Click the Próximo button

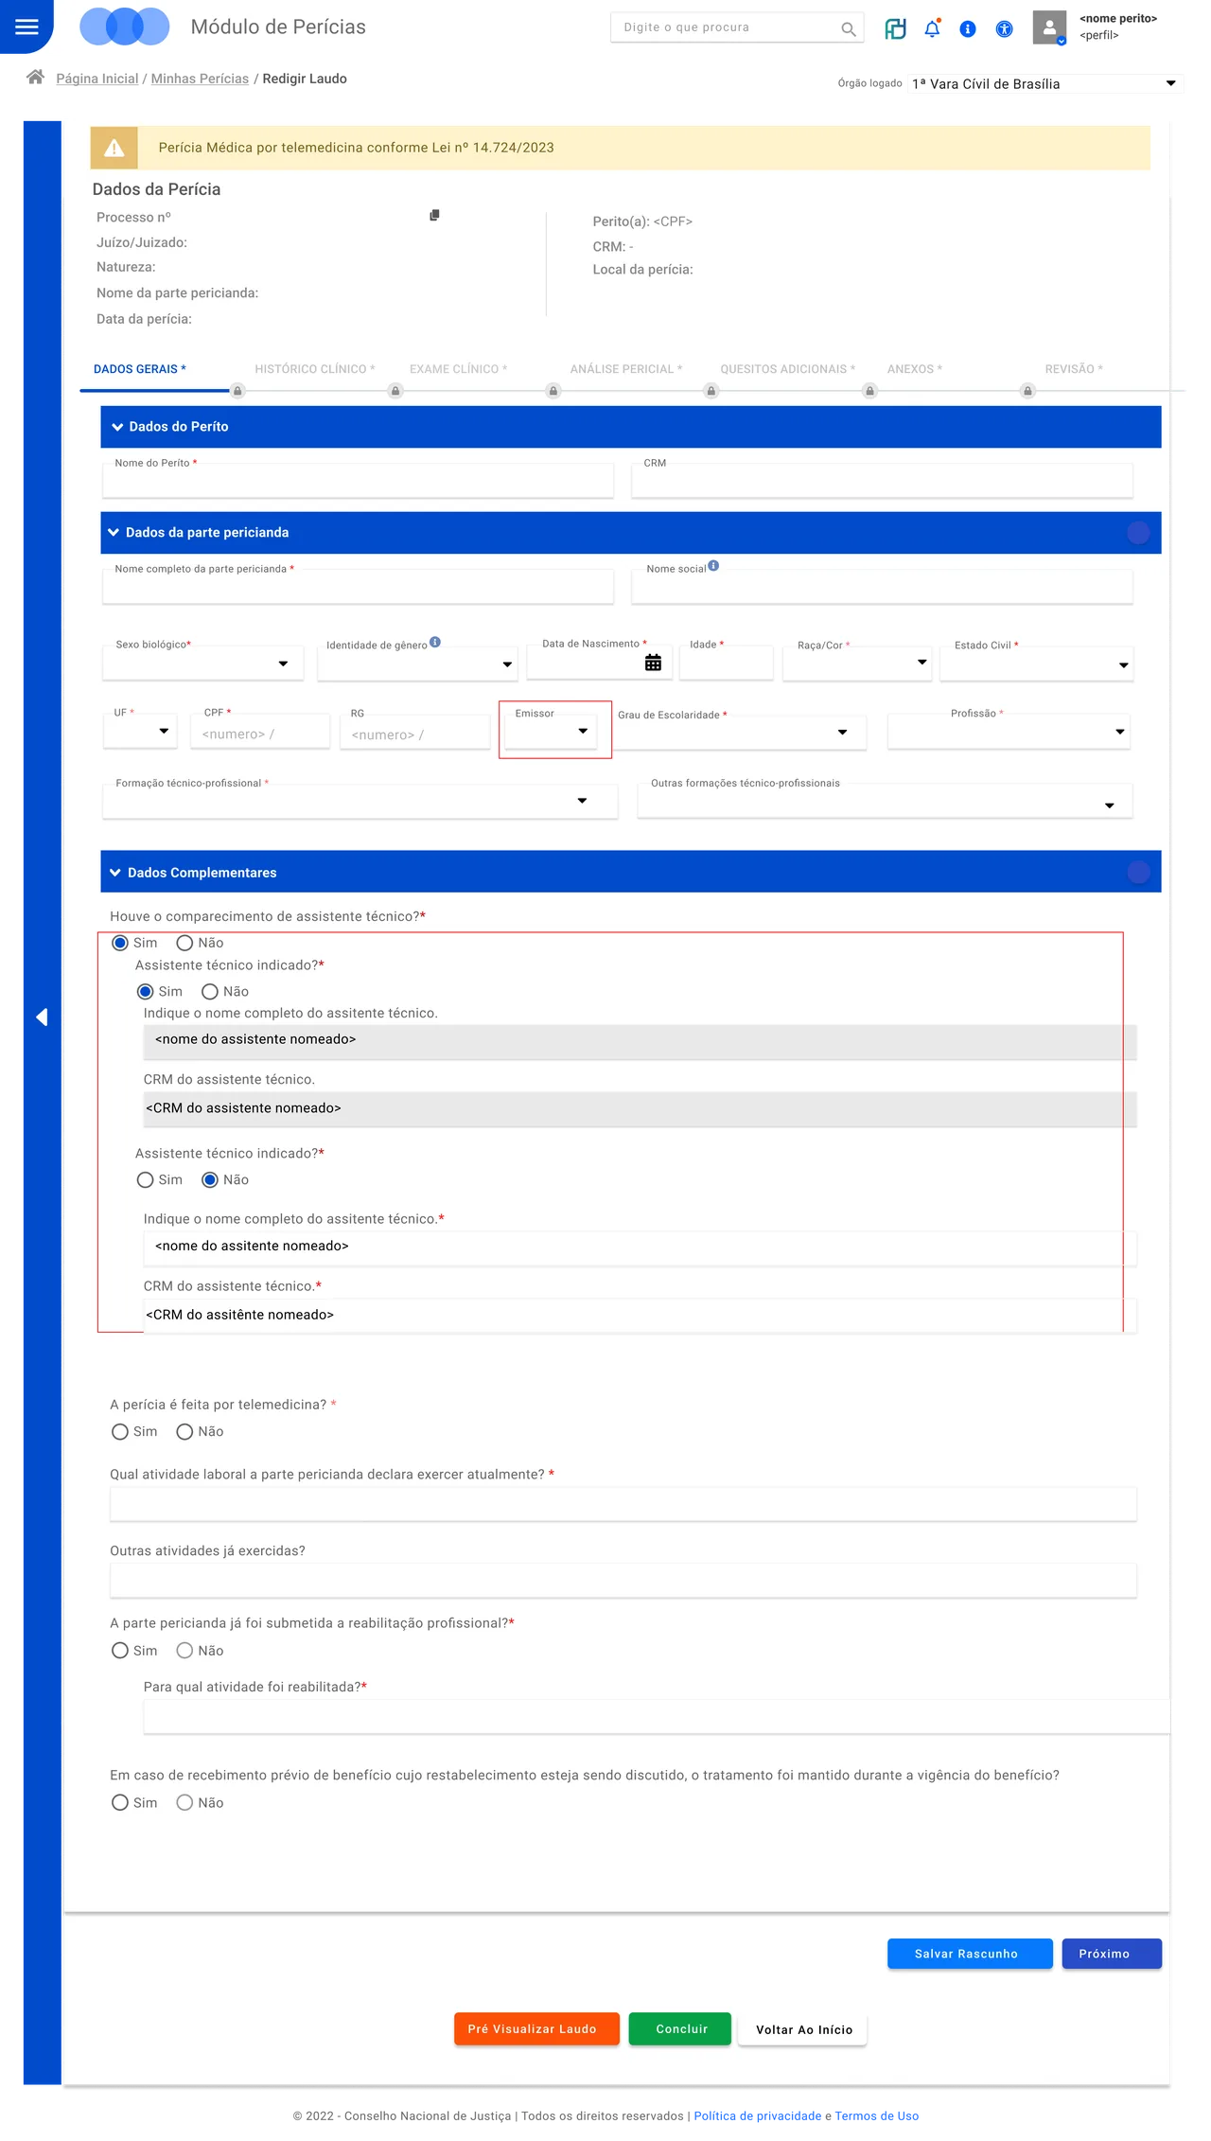tap(1112, 1954)
